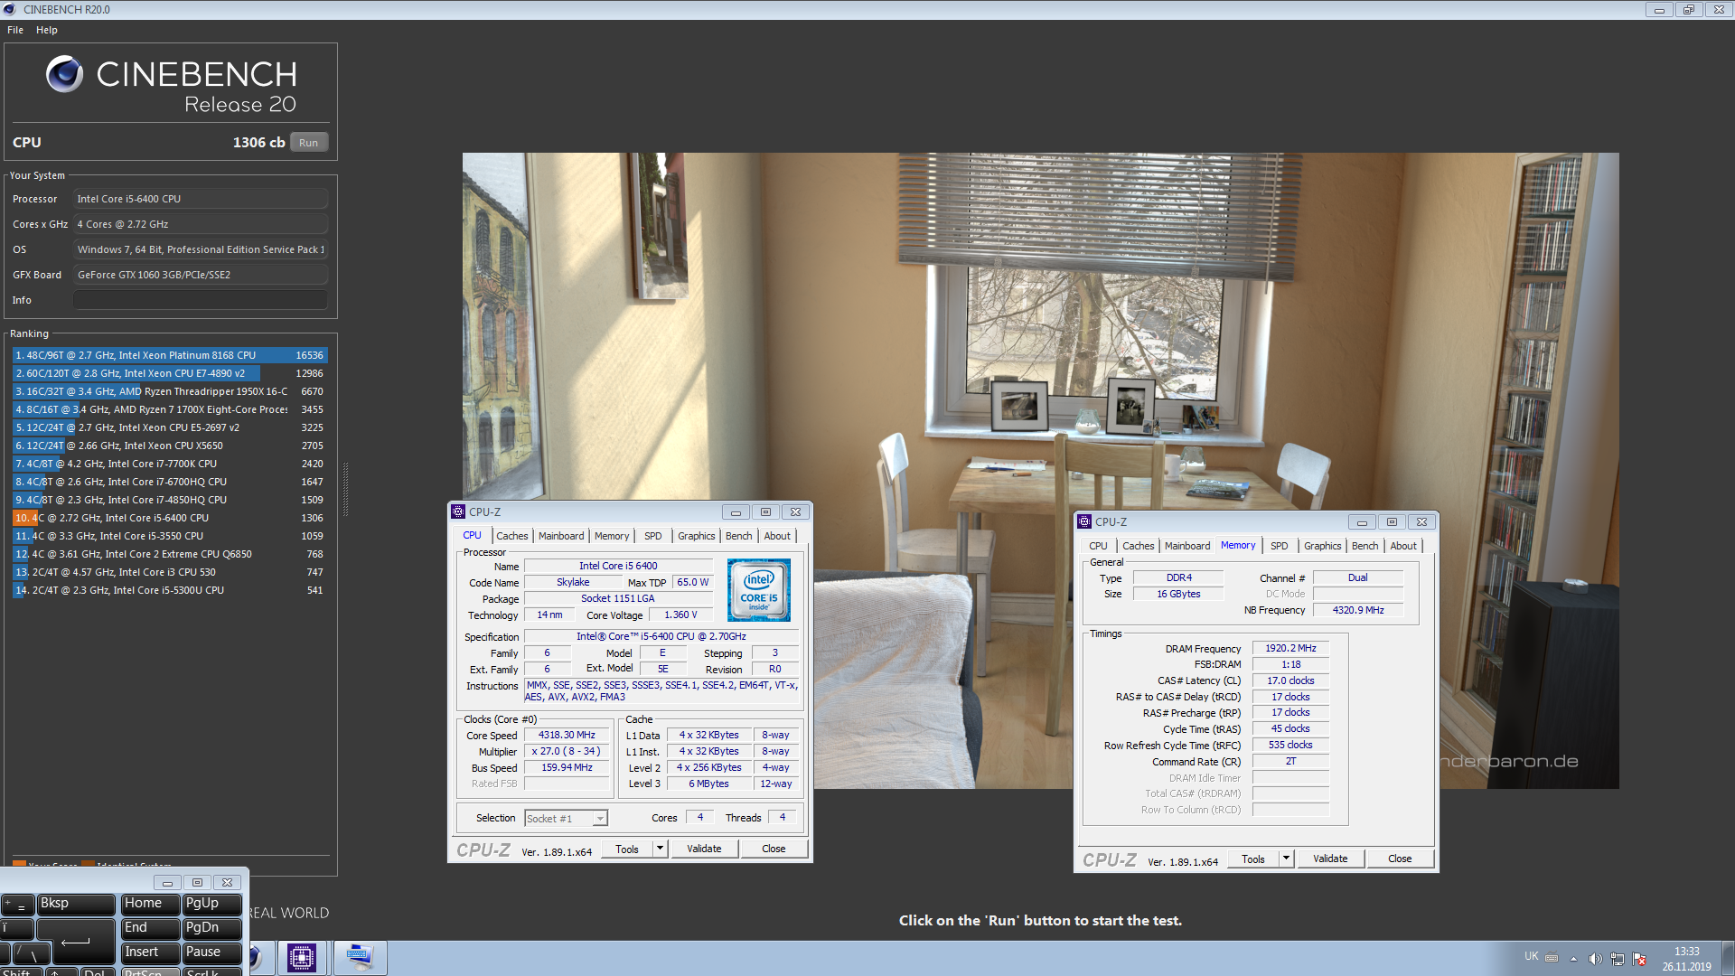Tap the PgUp key on on-screen keyboard

(211, 904)
